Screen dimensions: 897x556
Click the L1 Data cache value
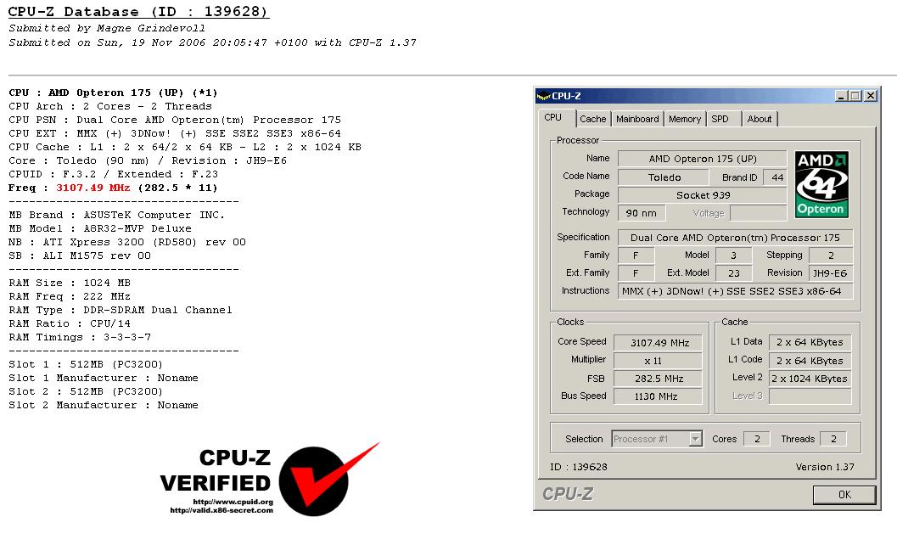(x=810, y=342)
